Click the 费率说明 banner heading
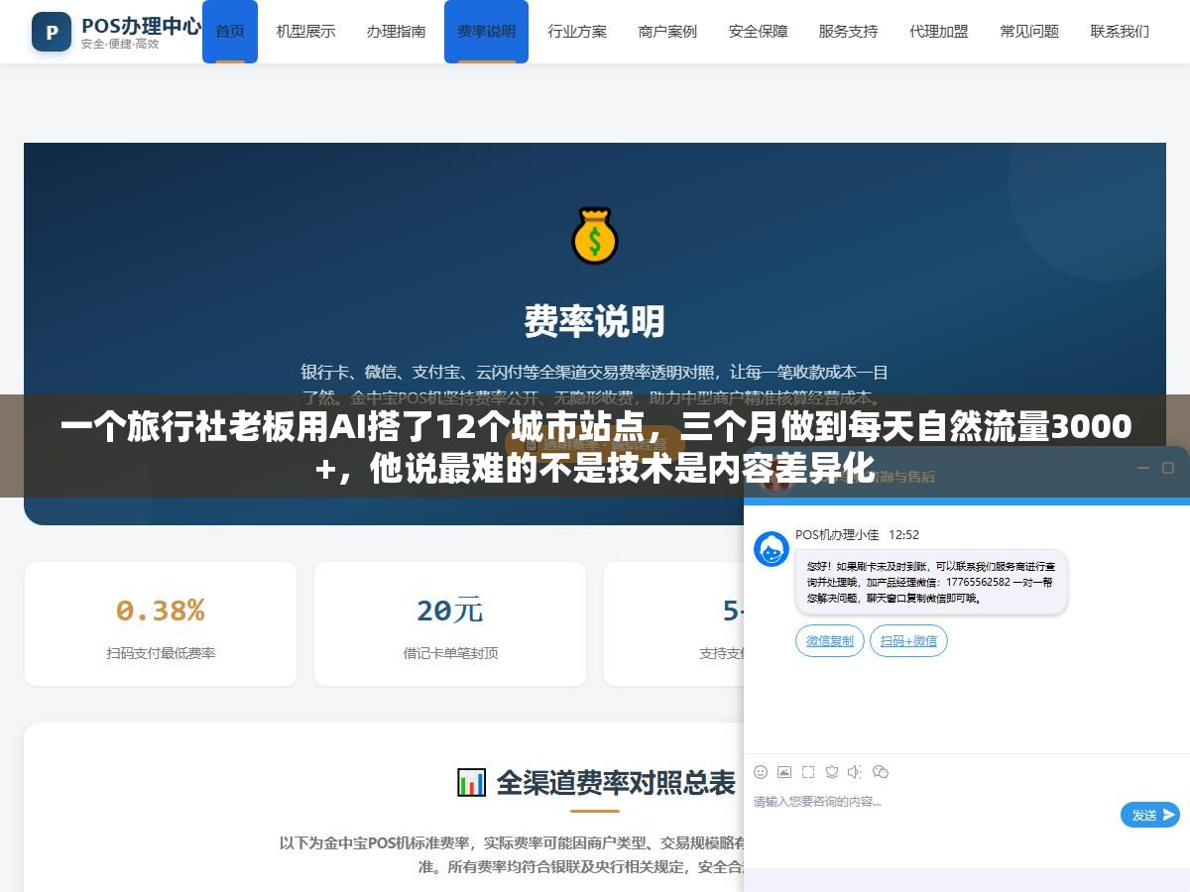Viewport: 1190px width, 892px height. 595,321
